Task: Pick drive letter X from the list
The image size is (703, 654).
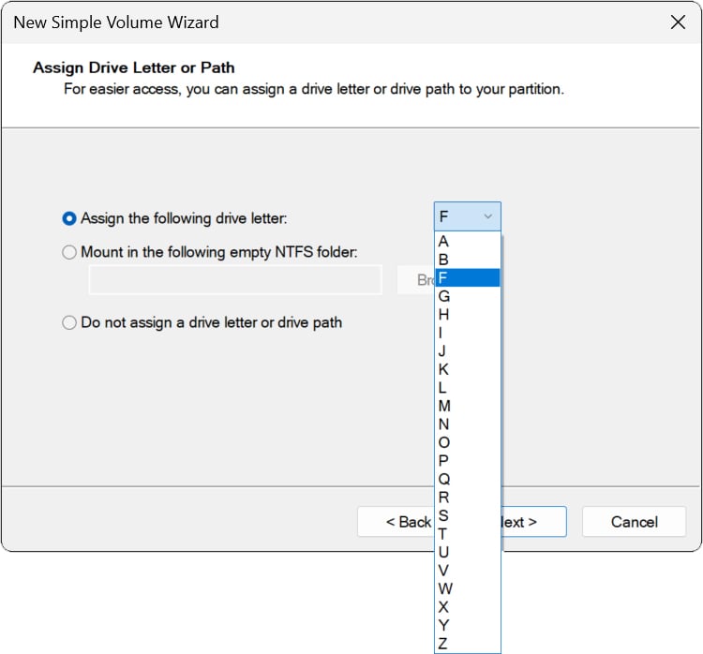Action: point(467,606)
